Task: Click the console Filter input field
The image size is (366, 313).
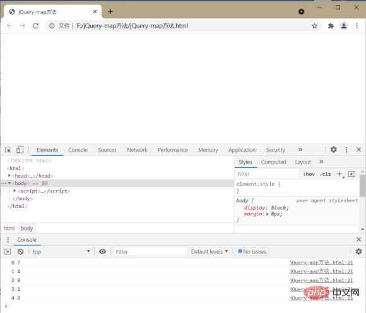Action: 151,252
